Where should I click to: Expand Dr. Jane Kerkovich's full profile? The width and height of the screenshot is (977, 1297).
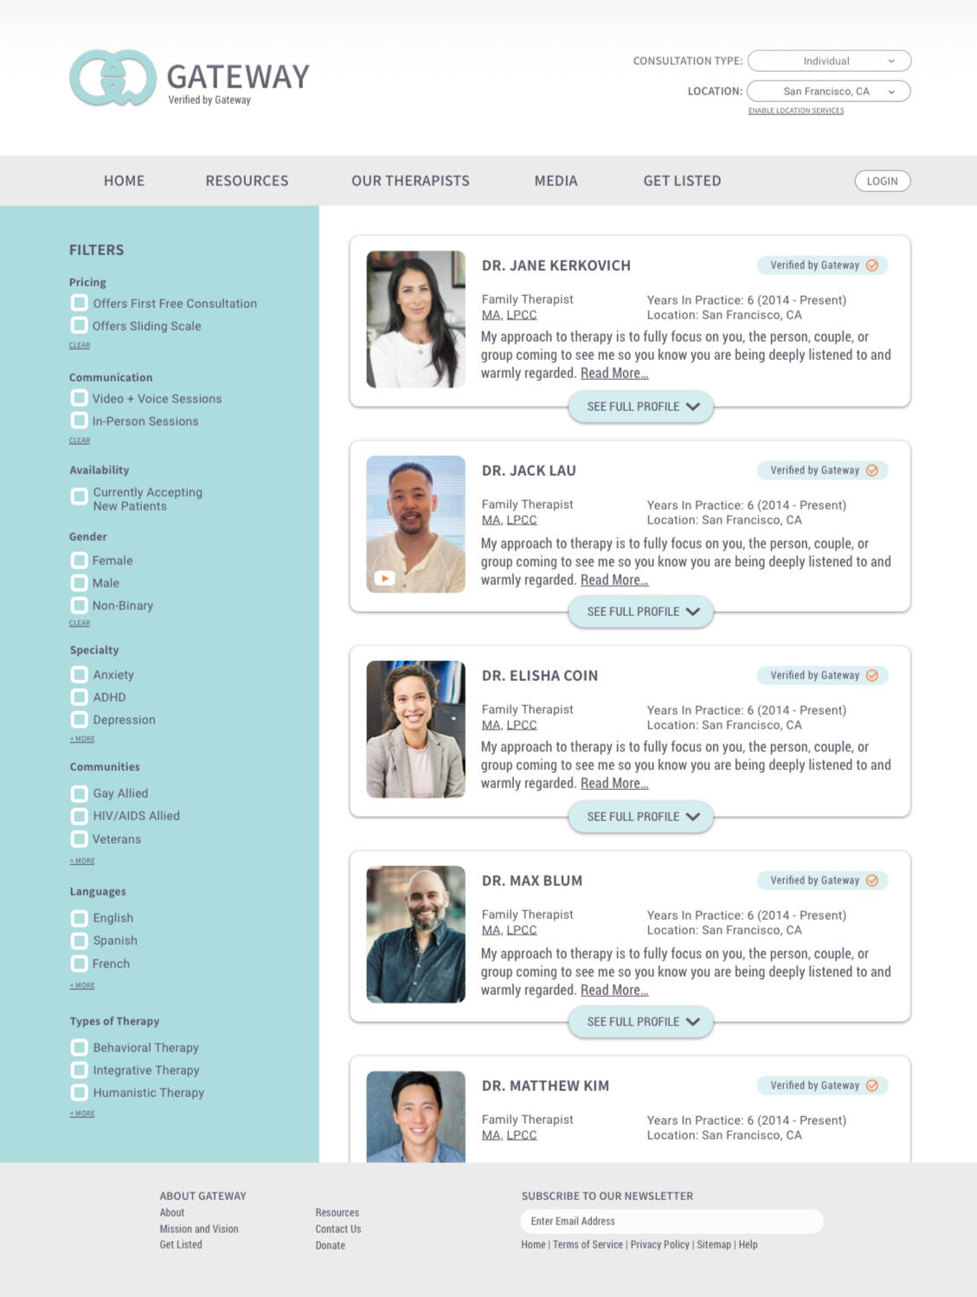click(640, 407)
